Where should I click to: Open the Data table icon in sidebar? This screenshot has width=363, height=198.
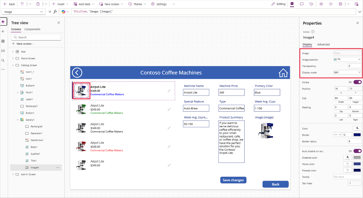(x=3, y=41)
